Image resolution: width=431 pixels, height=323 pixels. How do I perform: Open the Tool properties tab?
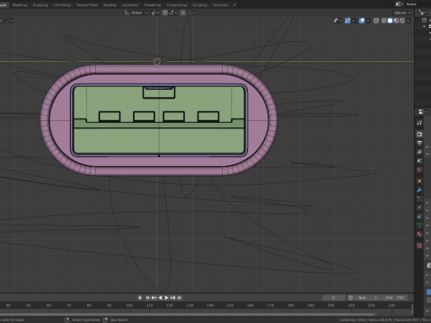pos(419,123)
